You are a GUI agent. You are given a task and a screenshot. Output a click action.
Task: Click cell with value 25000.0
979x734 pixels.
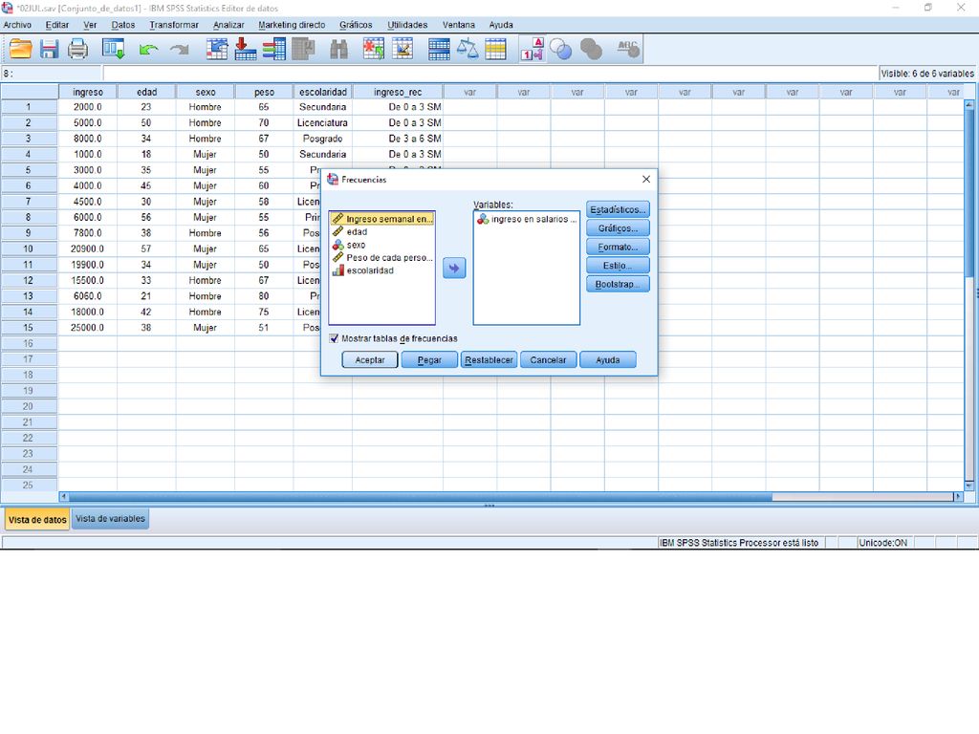tap(87, 328)
